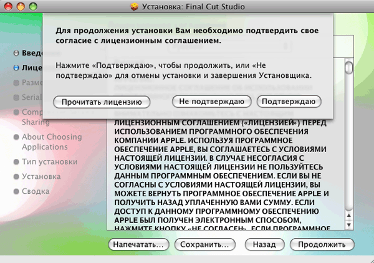This screenshot has width=374, height=263.
Task: Select 'About Choosing Applications' step
Action: click(52, 142)
